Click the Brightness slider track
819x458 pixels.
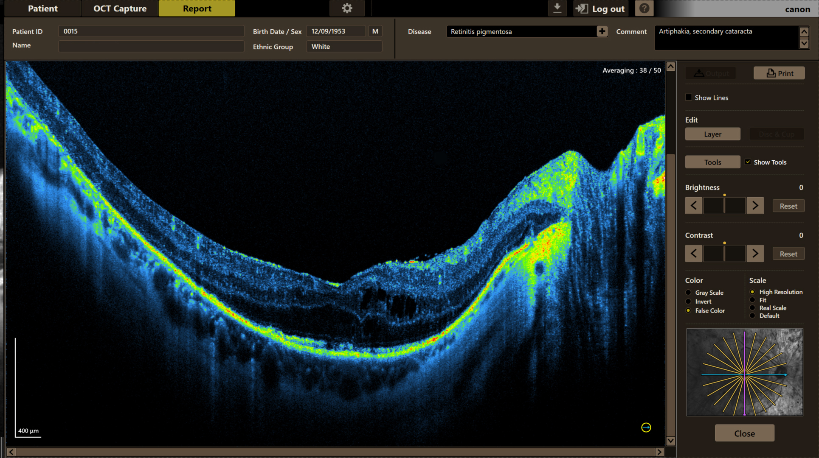click(724, 206)
